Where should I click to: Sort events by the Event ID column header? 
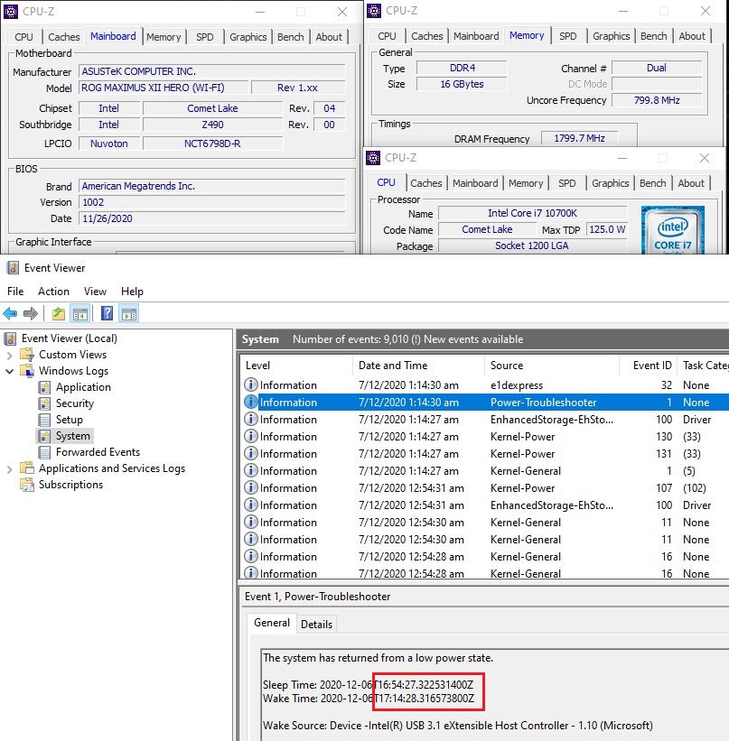(x=648, y=366)
